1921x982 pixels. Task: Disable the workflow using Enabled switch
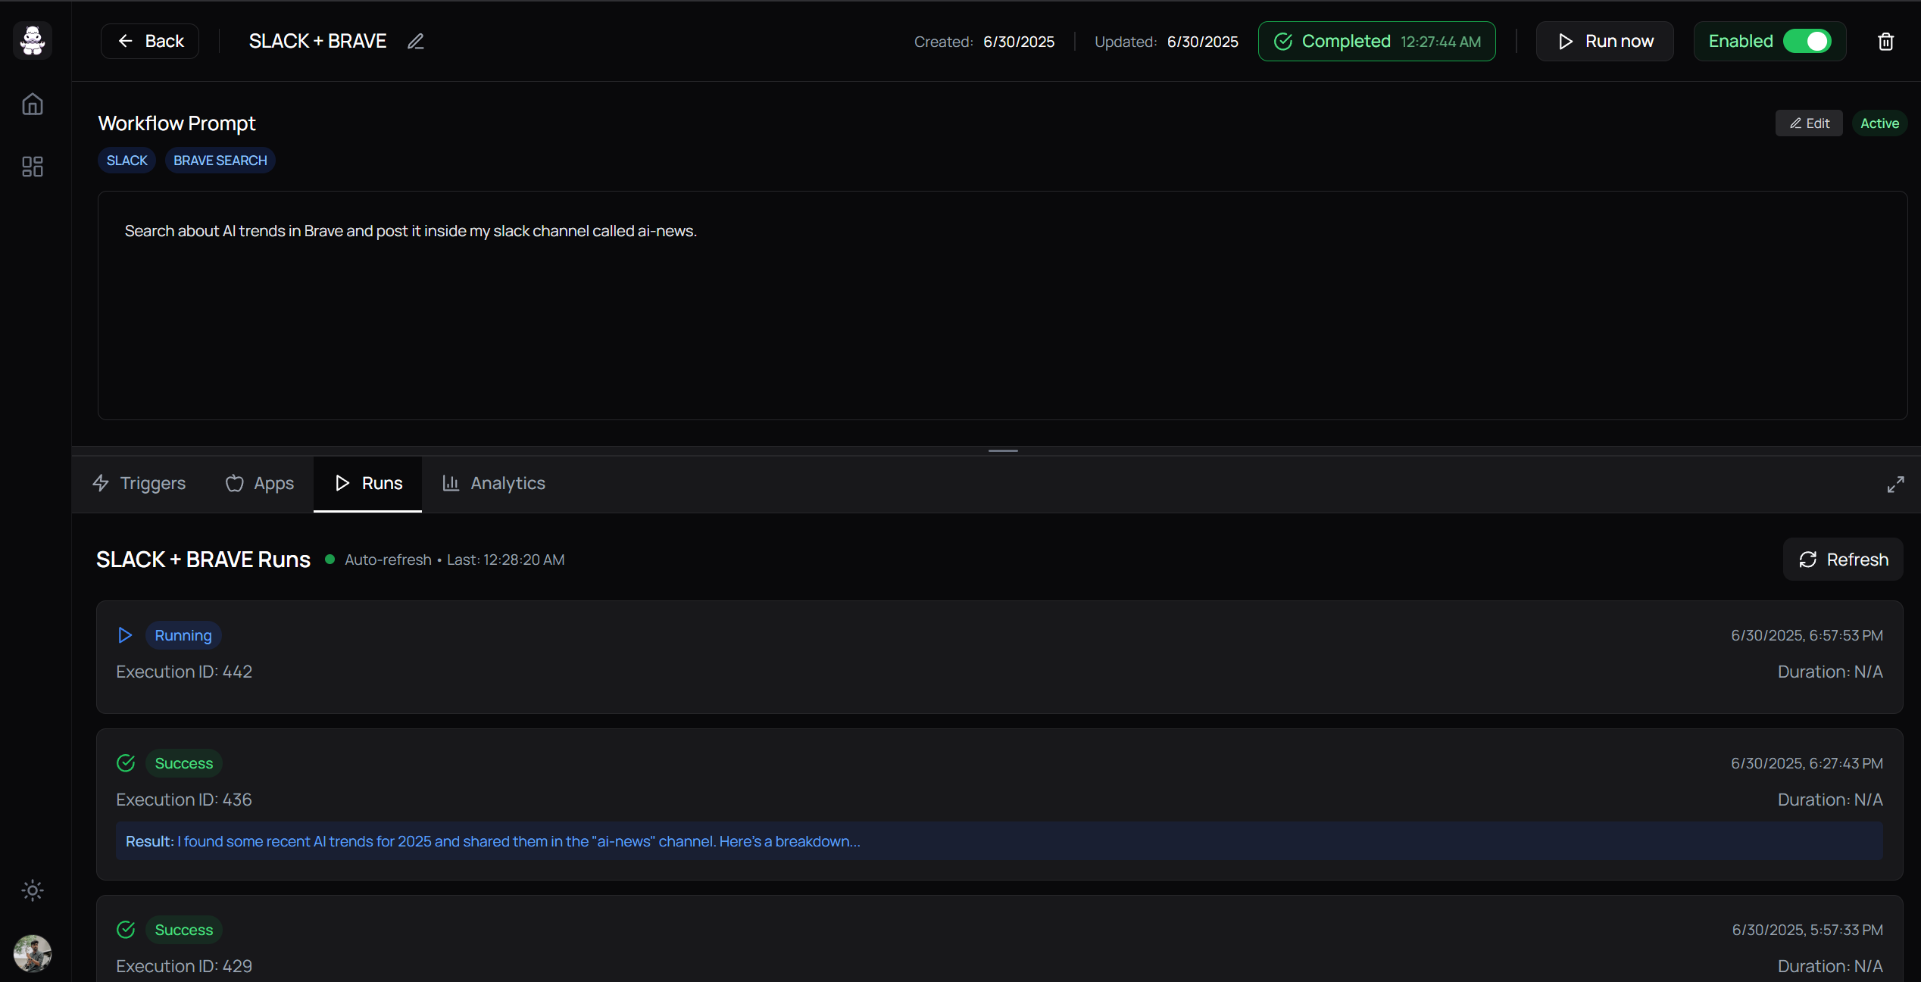coord(1807,42)
